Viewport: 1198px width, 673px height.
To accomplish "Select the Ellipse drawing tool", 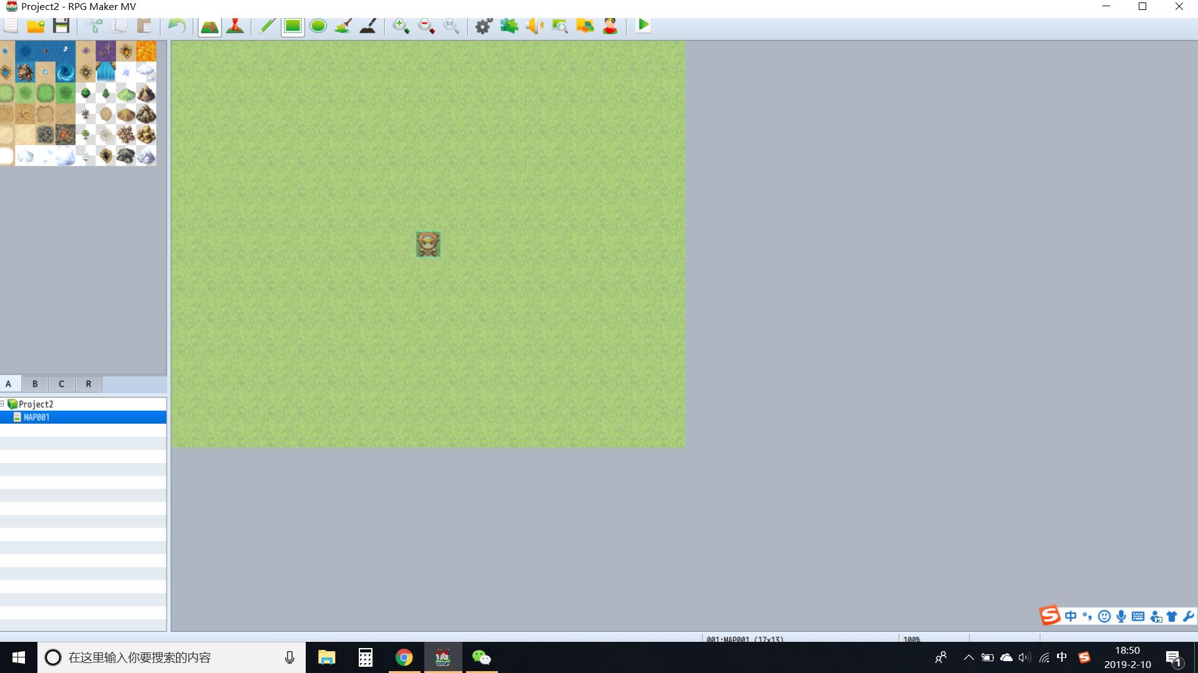I will point(318,26).
